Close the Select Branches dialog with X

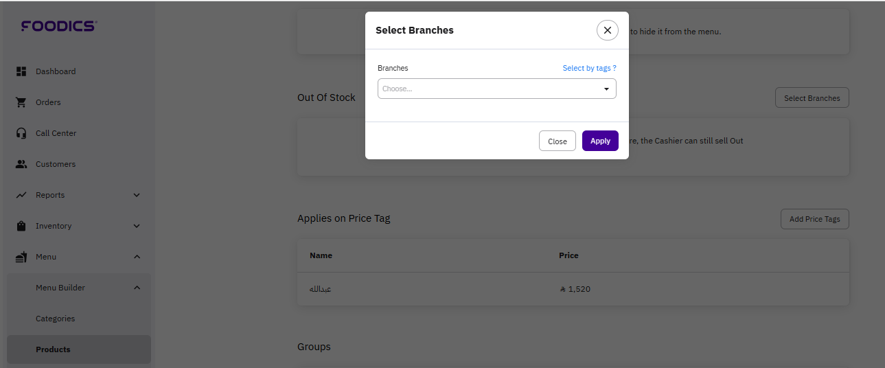(607, 30)
